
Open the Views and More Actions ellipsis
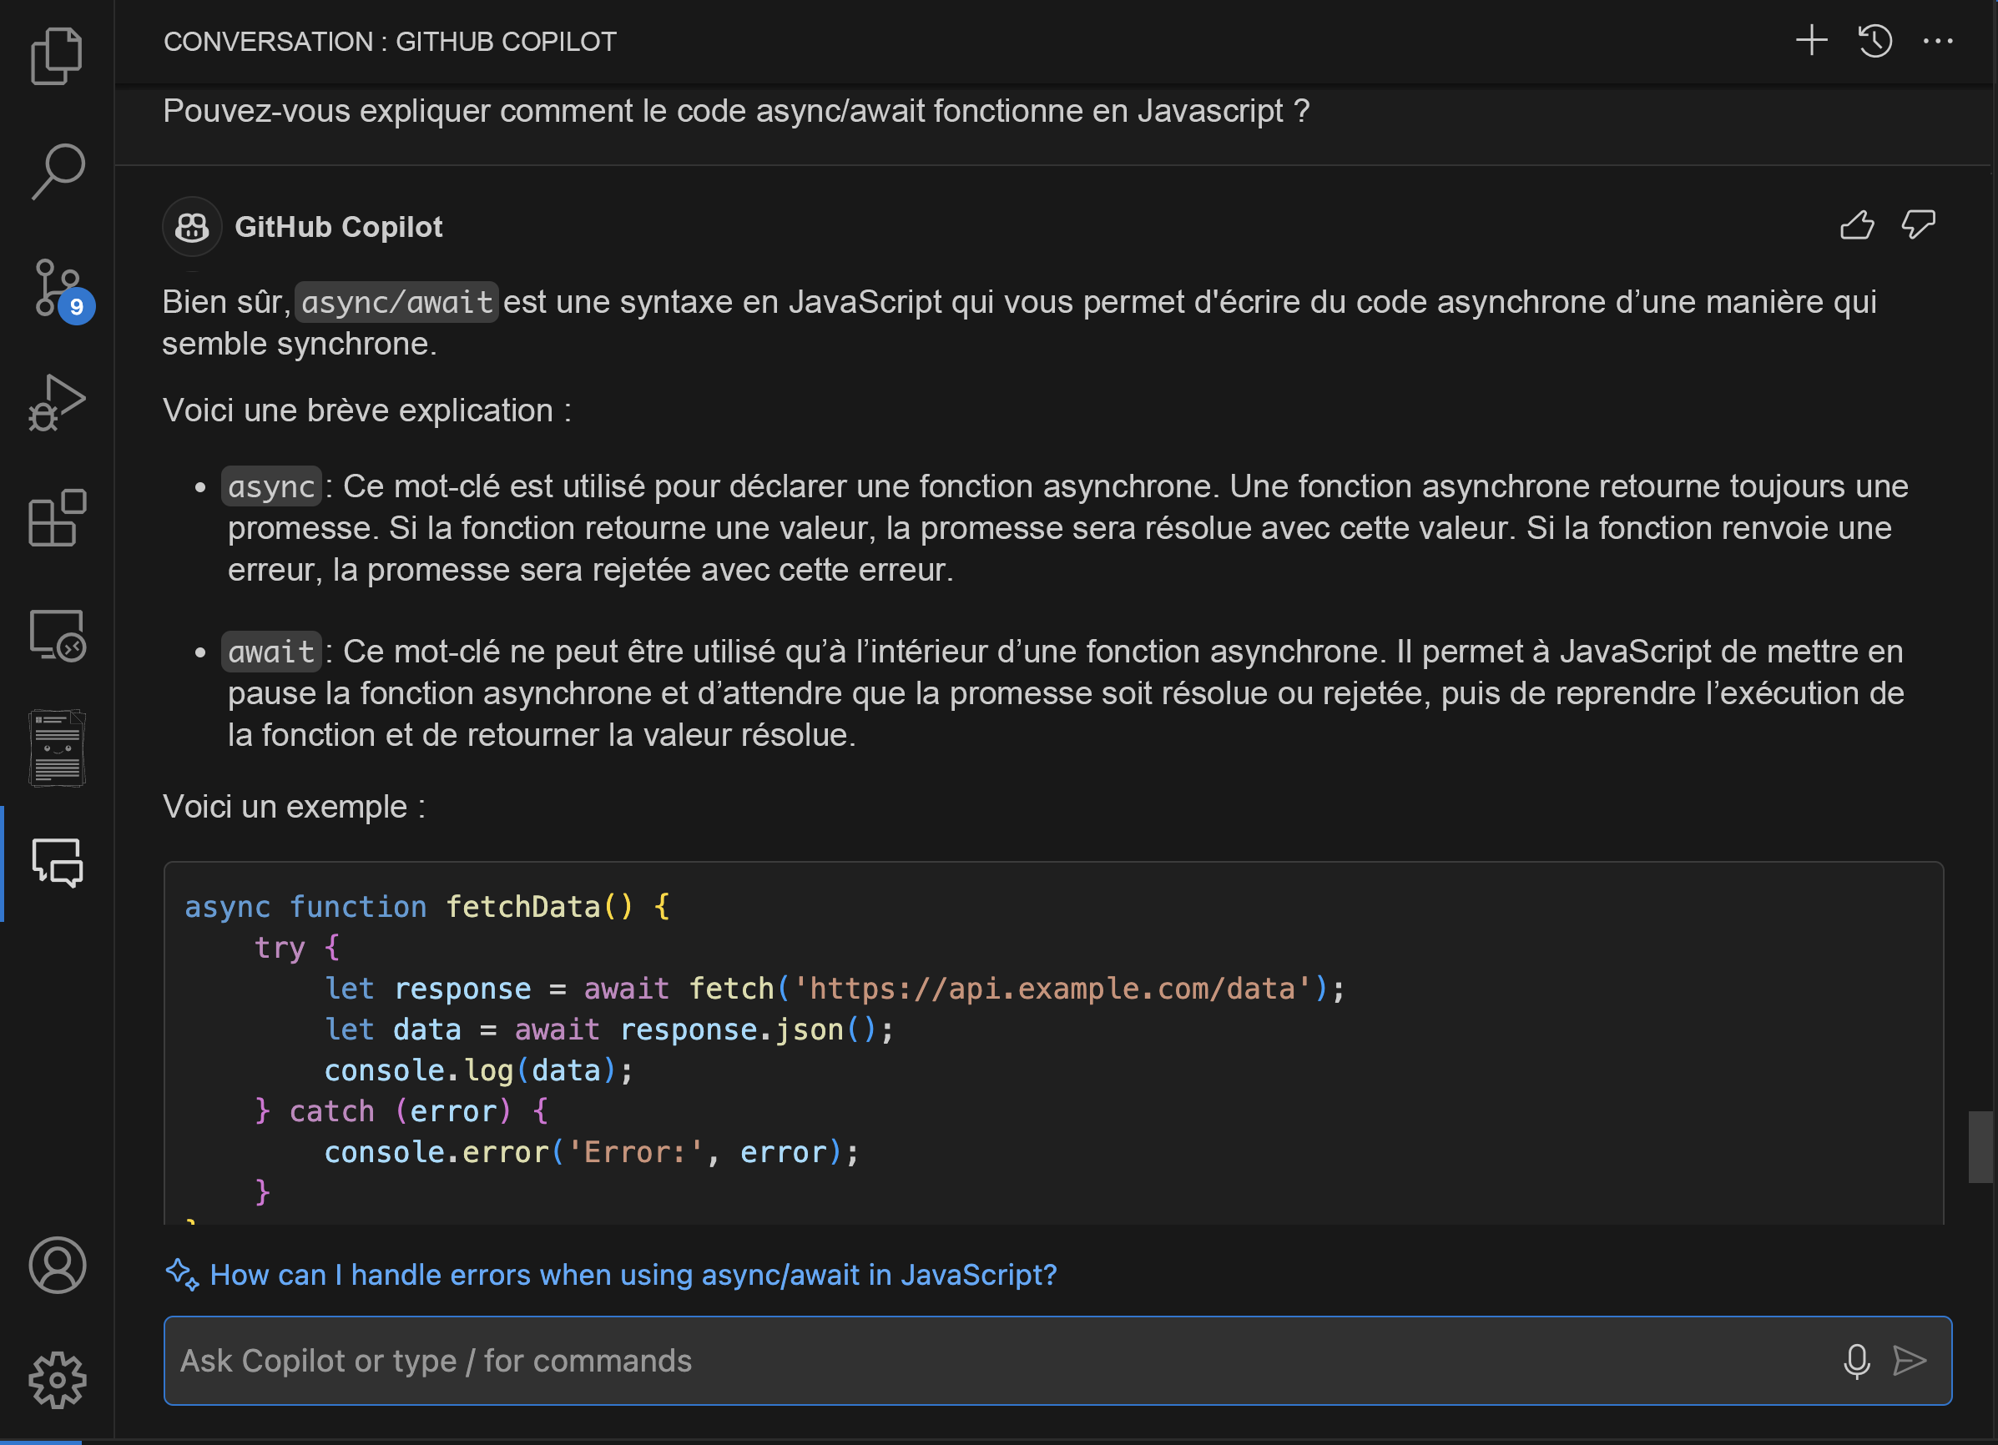click(x=1937, y=41)
